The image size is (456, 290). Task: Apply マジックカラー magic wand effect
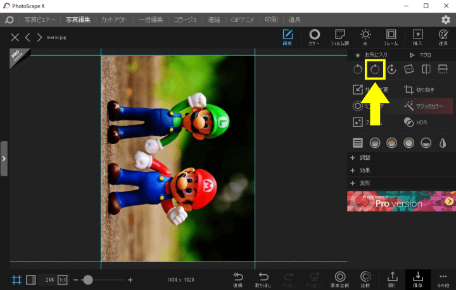pyautogui.click(x=424, y=106)
